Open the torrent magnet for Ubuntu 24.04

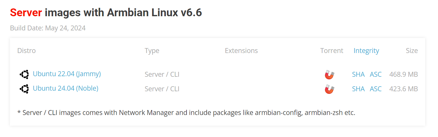(330, 89)
